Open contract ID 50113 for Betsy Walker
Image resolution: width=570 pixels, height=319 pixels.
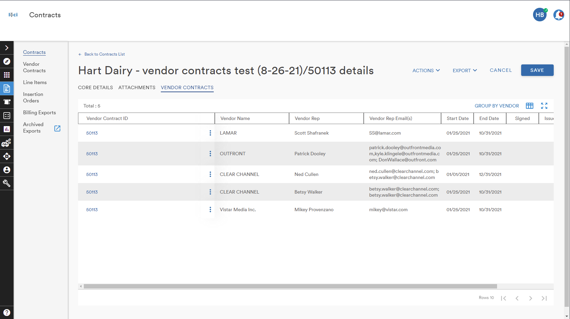92,192
